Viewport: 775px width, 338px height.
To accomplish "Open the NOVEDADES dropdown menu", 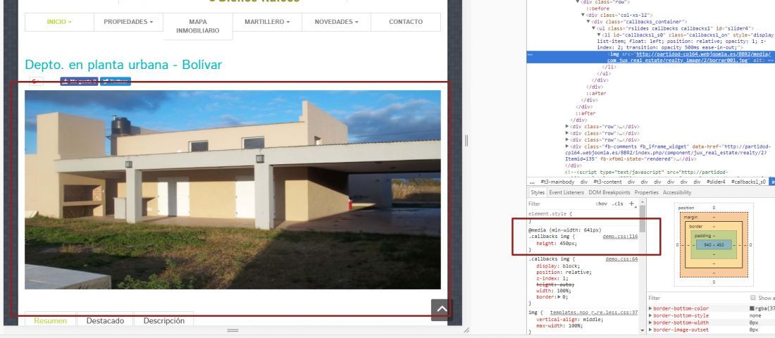I will (336, 22).
